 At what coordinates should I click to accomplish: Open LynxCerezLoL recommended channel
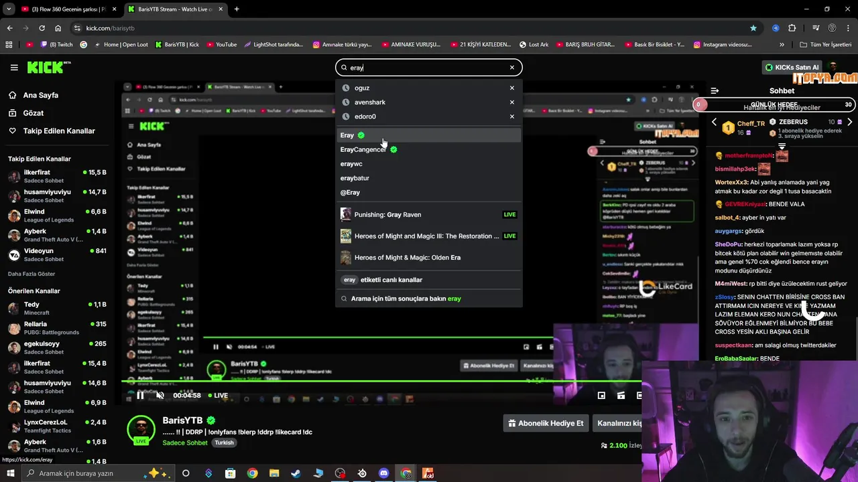click(x=57, y=426)
